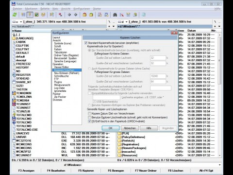The image size is (233, 175).
Task: Click the right panel root directory backslash button
Action: click(x=215, y=21)
